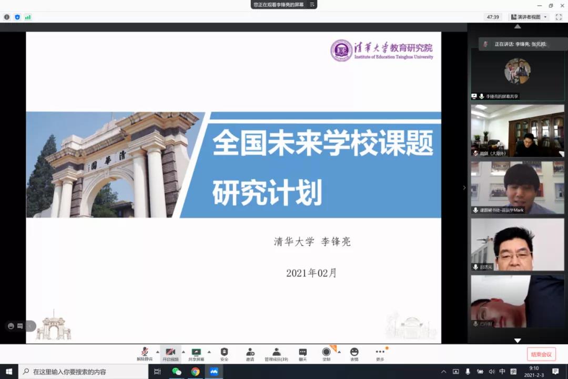Open share options arrow beside 共享屏幕

[x=209, y=352]
